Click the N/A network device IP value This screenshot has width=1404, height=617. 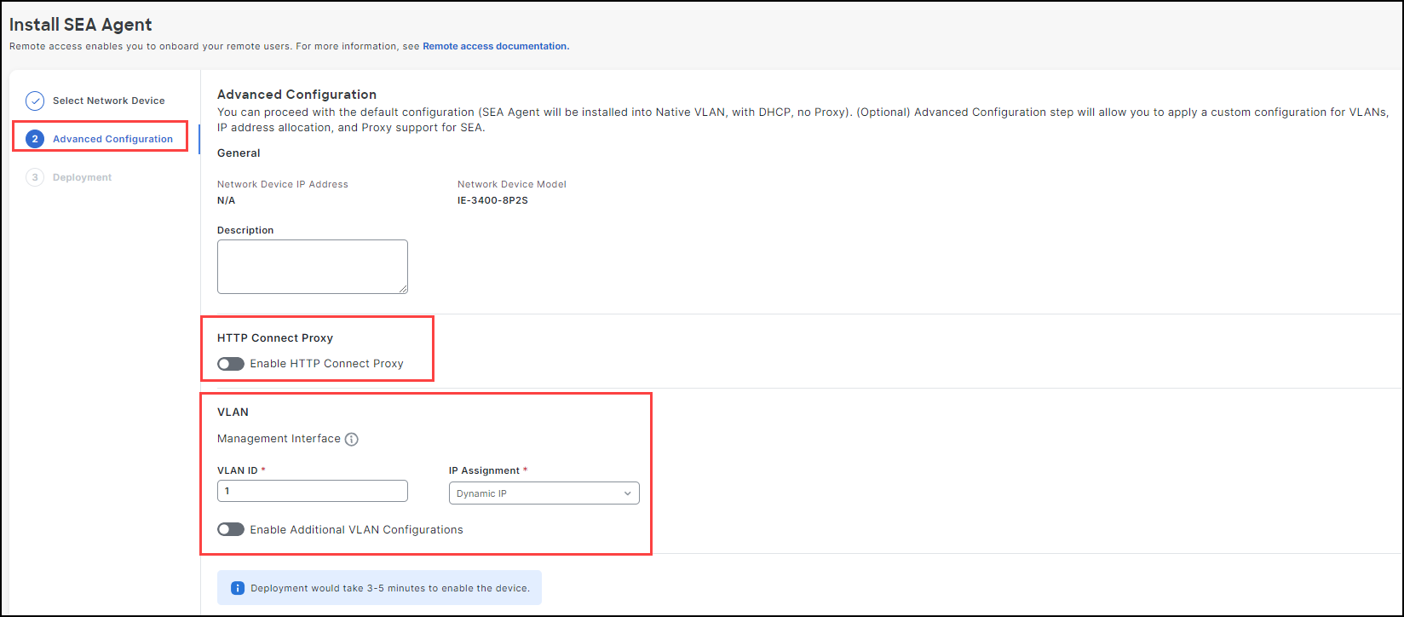226,200
